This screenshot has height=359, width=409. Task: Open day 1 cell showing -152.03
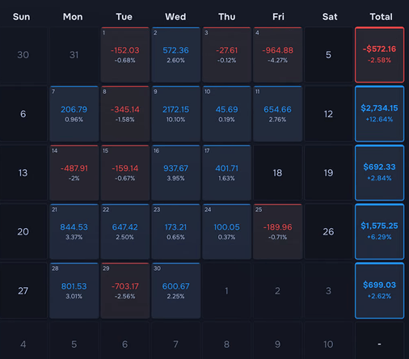point(125,55)
